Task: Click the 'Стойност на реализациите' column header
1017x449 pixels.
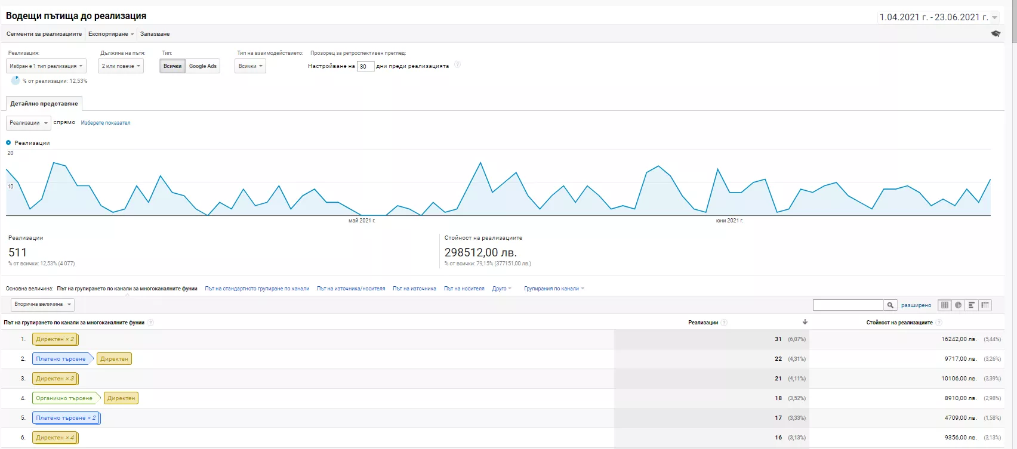Action: click(x=899, y=323)
